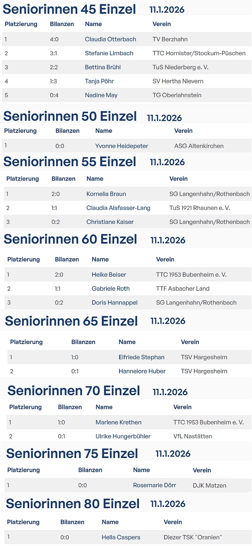Click Marlene Krethen player link
The height and width of the screenshot is (546, 252).
tap(118, 422)
